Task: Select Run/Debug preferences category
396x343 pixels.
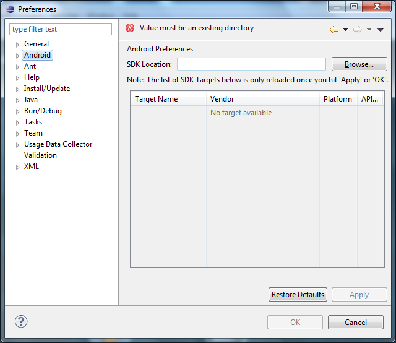Action: pyautogui.click(x=43, y=111)
